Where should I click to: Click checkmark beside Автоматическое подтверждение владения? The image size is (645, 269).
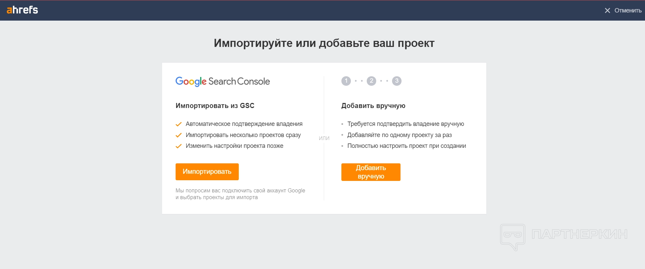179,124
